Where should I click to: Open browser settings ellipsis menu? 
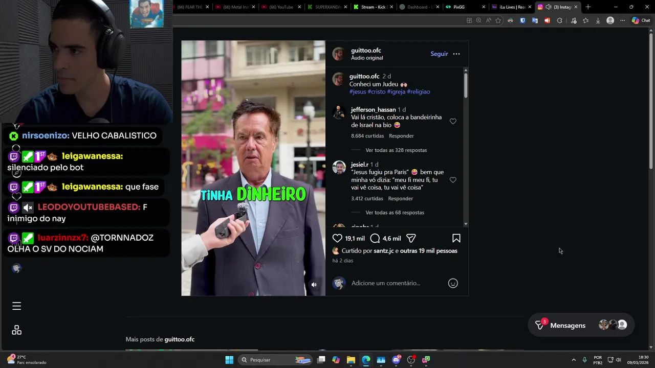(622, 20)
